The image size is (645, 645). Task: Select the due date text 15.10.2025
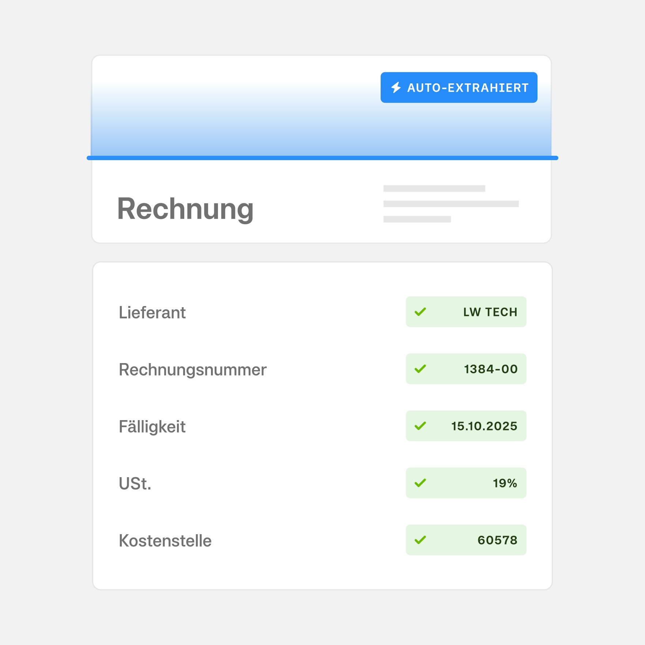[484, 426]
